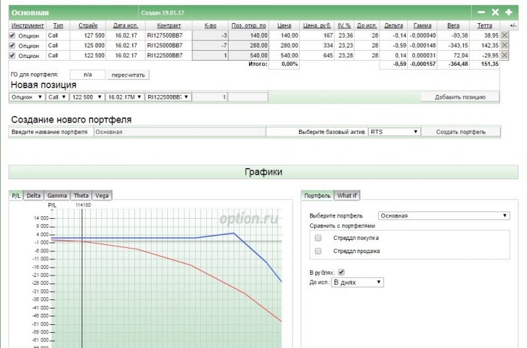Open the Выберите портфель dropdown
Screen dimensions: 527x348
click(x=444, y=216)
